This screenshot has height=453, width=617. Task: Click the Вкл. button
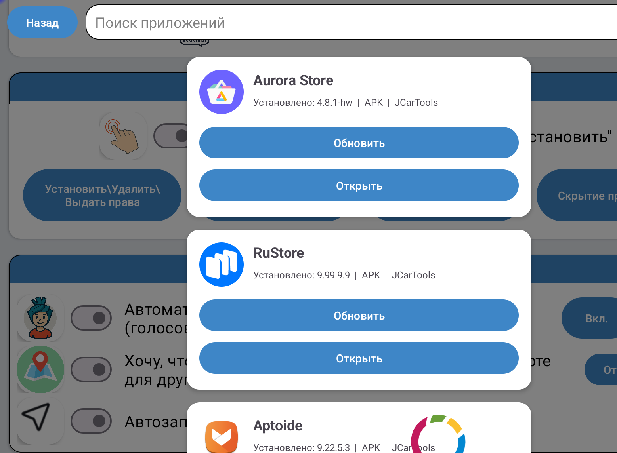tap(589, 318)
